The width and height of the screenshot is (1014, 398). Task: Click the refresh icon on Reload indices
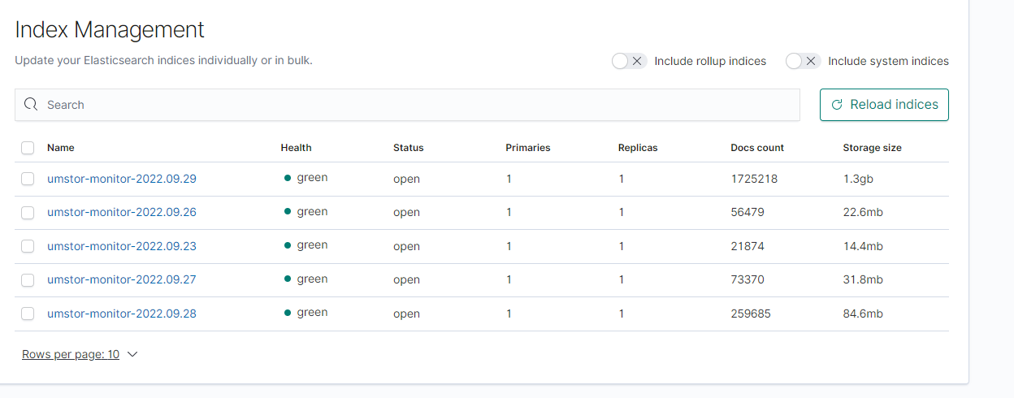[837, 105]
